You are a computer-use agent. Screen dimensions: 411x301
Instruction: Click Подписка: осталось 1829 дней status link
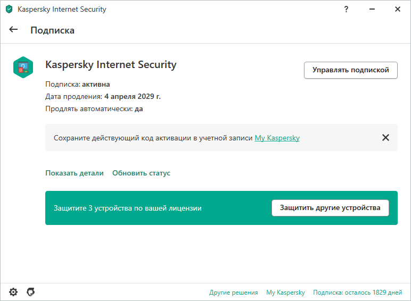coord(358,292)
